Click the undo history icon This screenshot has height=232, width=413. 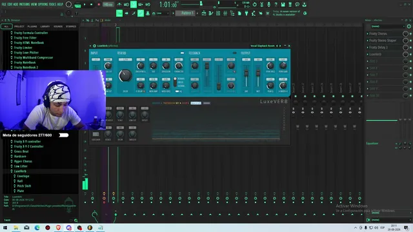coord(254,5)
